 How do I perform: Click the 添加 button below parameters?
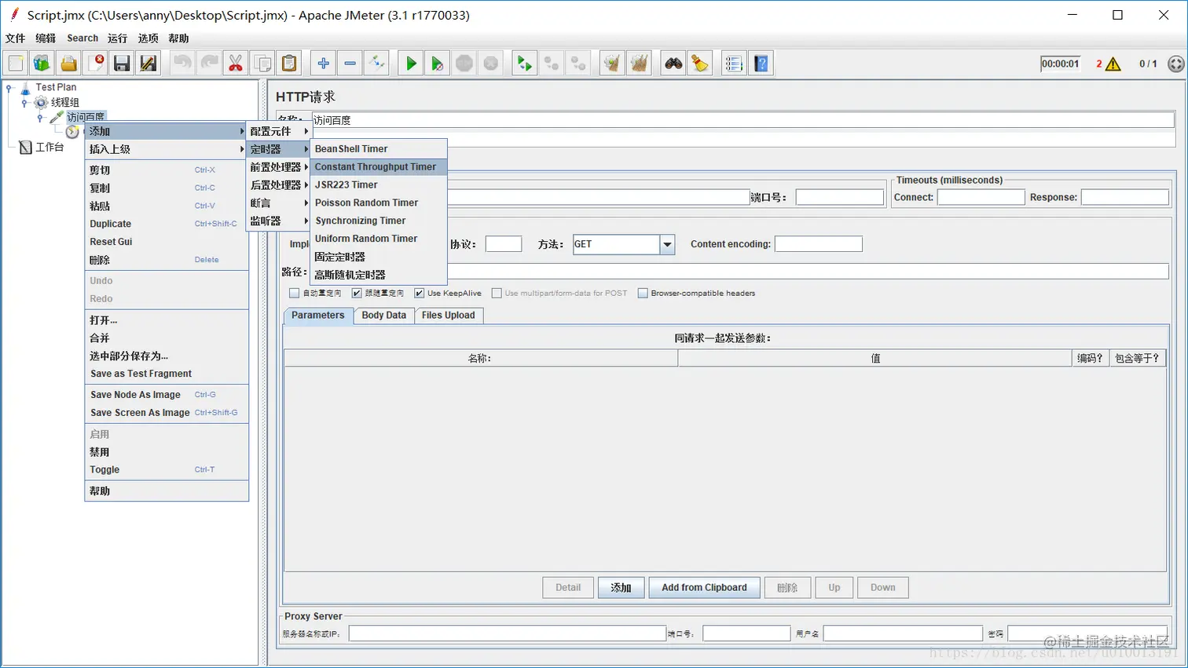coord(621,588)
